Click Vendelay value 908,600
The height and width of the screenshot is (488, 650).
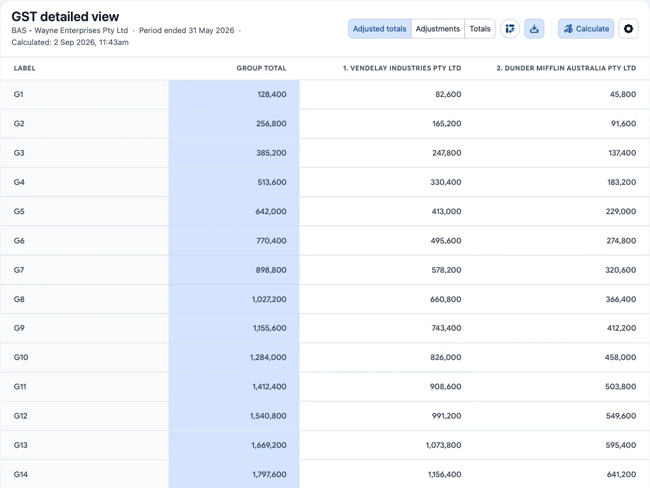446,387
